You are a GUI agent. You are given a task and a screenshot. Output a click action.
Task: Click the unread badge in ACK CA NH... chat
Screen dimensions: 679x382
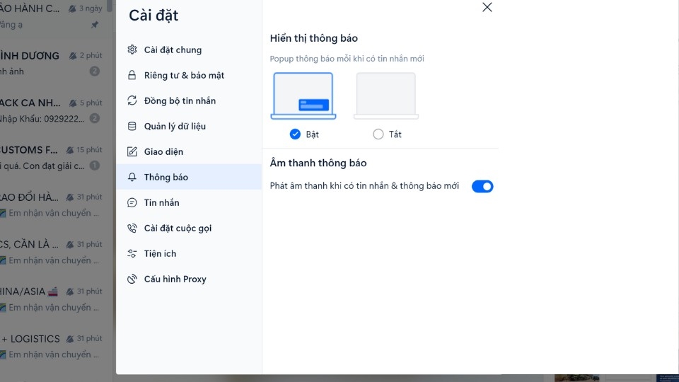click(94, 118)
